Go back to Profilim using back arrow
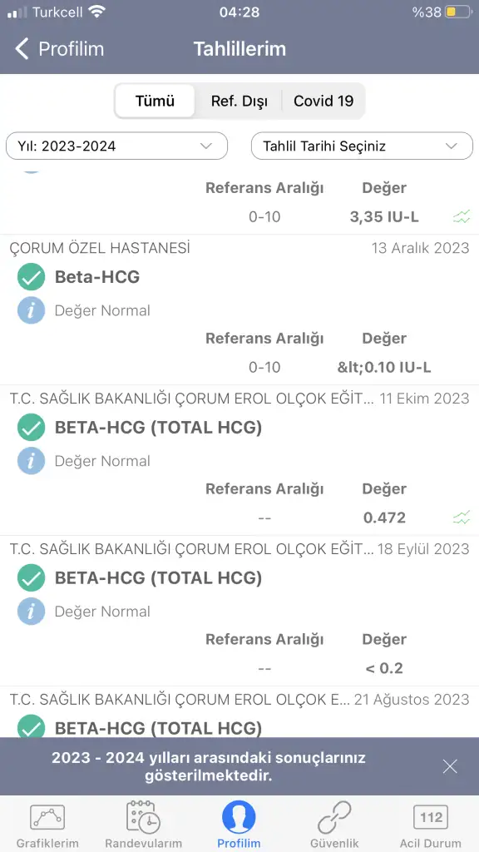 [22, 49]
